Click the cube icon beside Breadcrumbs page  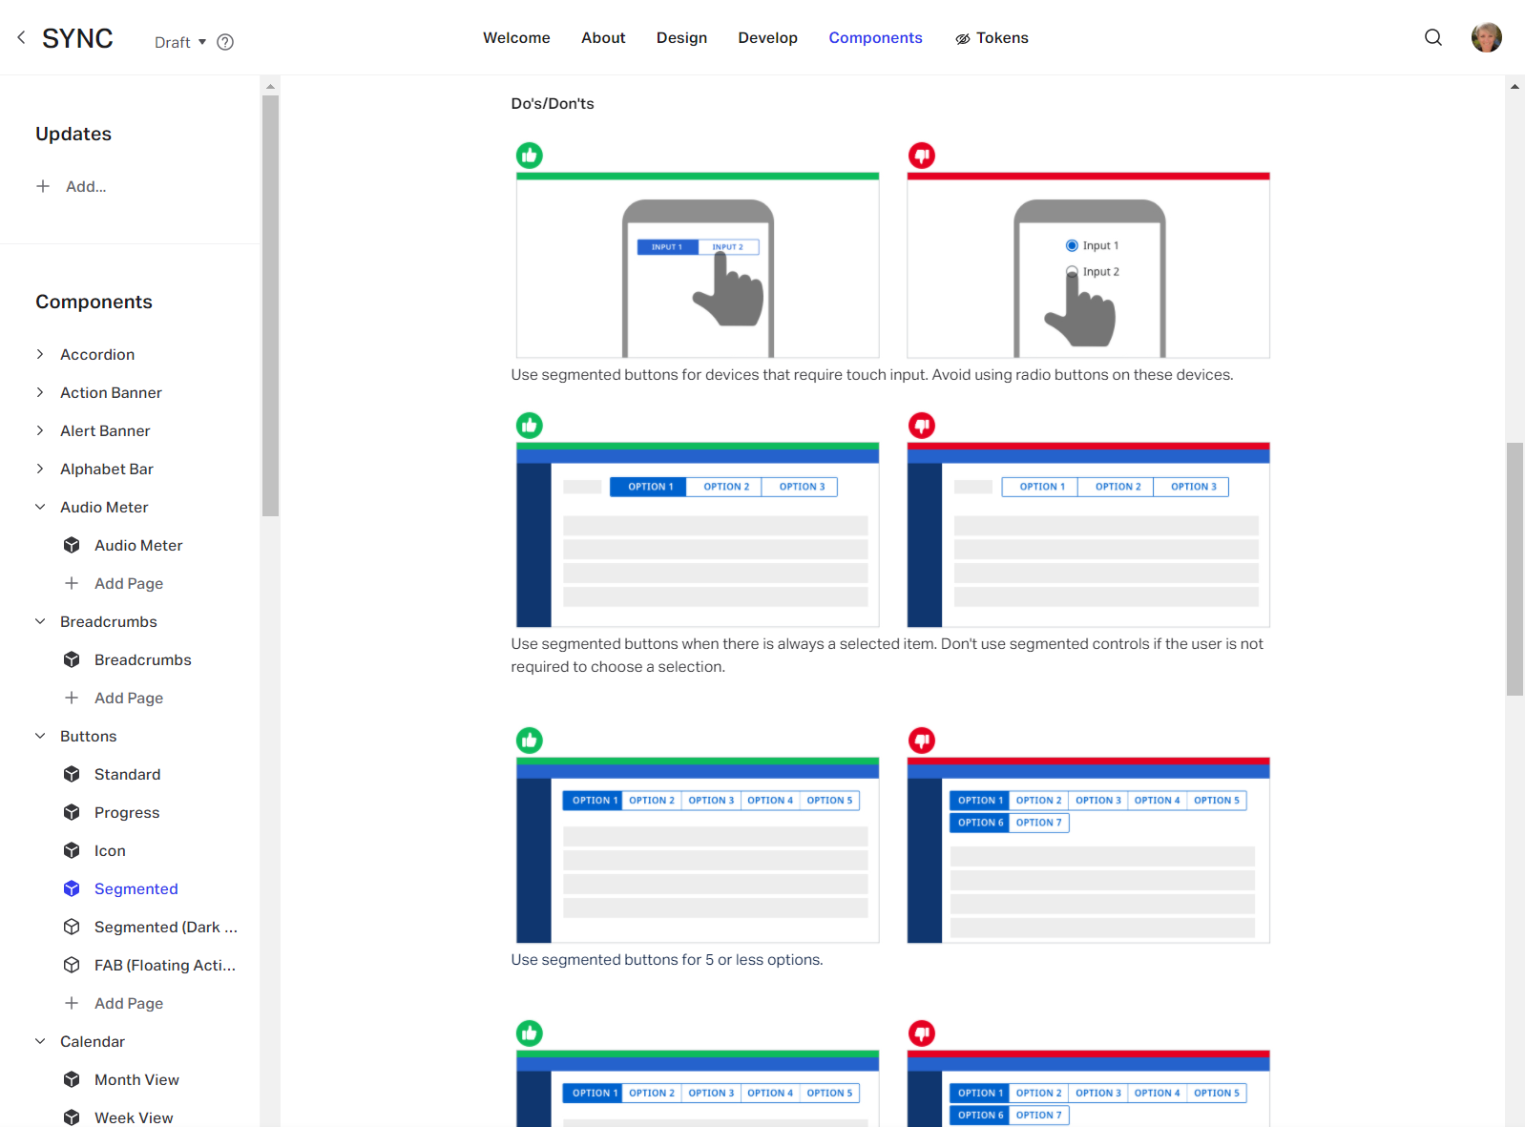[72, 659]
